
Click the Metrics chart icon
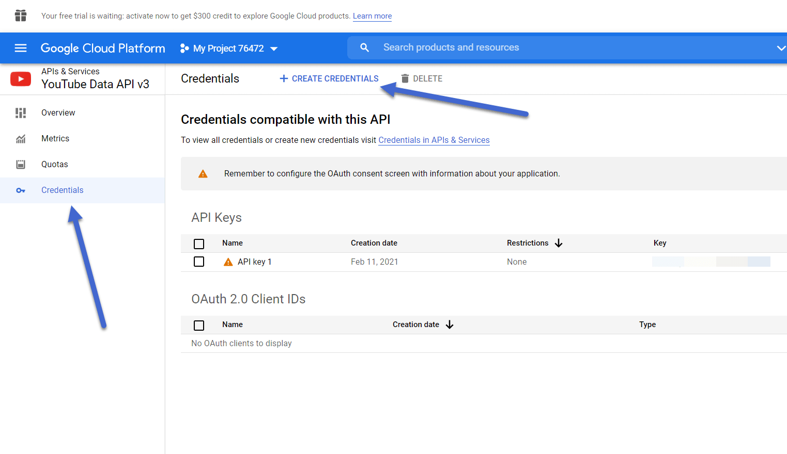pyautogui.click(x=21, y=139)
